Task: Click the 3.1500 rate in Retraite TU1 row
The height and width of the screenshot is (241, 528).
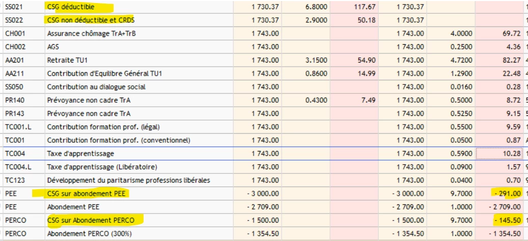Action: 317,60
